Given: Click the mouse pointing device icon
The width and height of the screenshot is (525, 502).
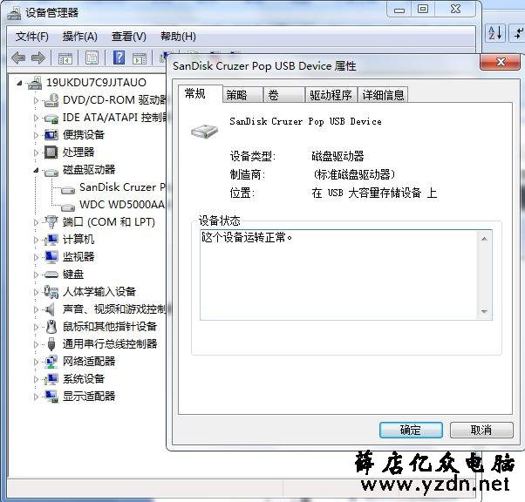Looking at the screenshot, I should pyautogui.click(x=51, y=327).
